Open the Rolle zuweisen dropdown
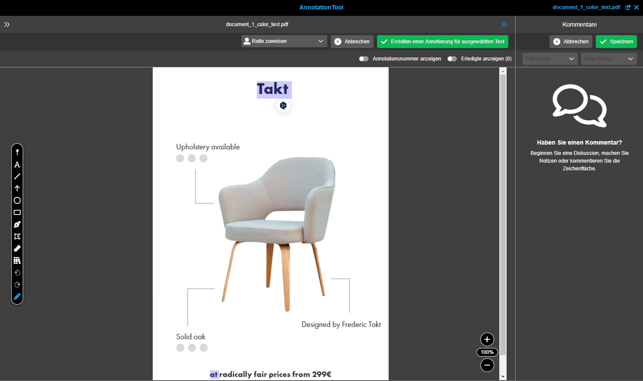Screen dimensions: 643x381 (x=284, y=41)
